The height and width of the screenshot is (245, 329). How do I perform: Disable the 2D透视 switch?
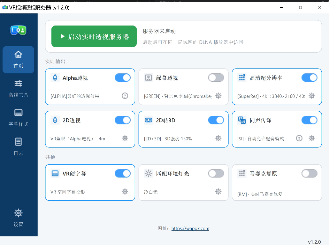point(123,120)
